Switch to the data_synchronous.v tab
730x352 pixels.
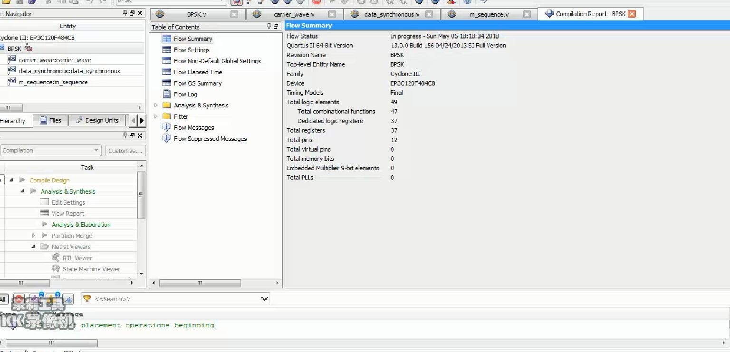[392, 14]
